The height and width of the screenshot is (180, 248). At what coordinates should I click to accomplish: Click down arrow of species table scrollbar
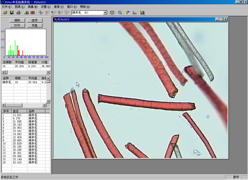click(x=48, y=101)
